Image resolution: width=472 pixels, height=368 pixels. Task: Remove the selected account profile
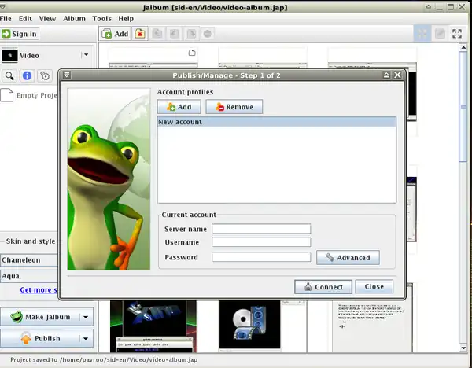click(x=234, y=107)
